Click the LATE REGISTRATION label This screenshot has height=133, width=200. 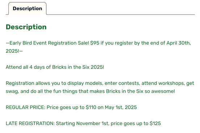30,124
